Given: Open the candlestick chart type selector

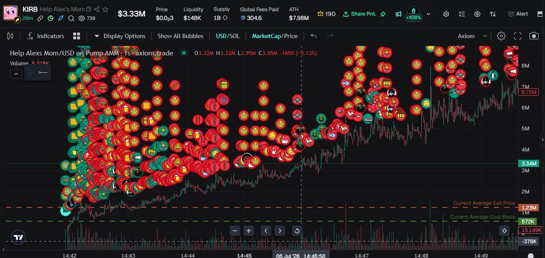Looking at the screenshot, I should coord(10,36).
